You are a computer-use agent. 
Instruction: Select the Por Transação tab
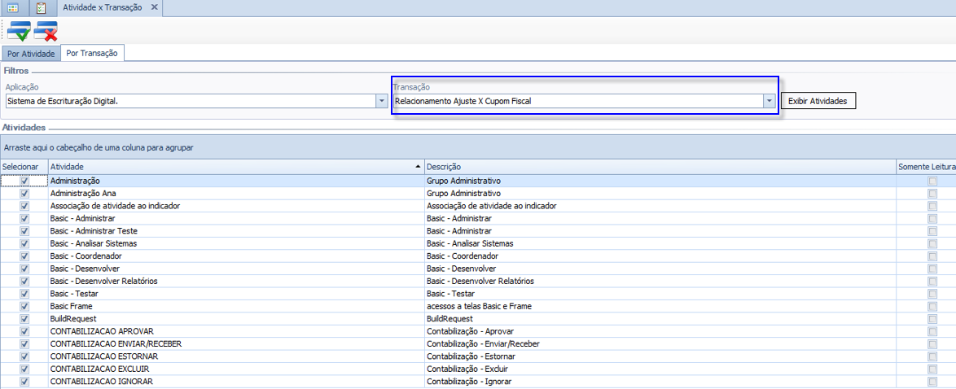[92, 54]
